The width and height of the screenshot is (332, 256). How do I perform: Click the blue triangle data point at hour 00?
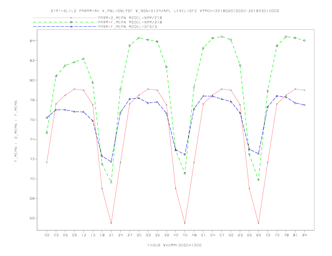47,118
